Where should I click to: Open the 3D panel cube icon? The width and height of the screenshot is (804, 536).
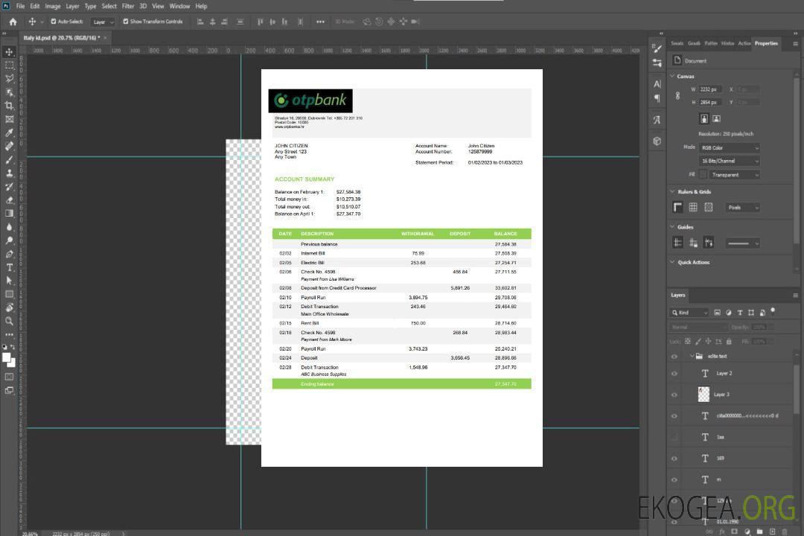pos(657,141)
